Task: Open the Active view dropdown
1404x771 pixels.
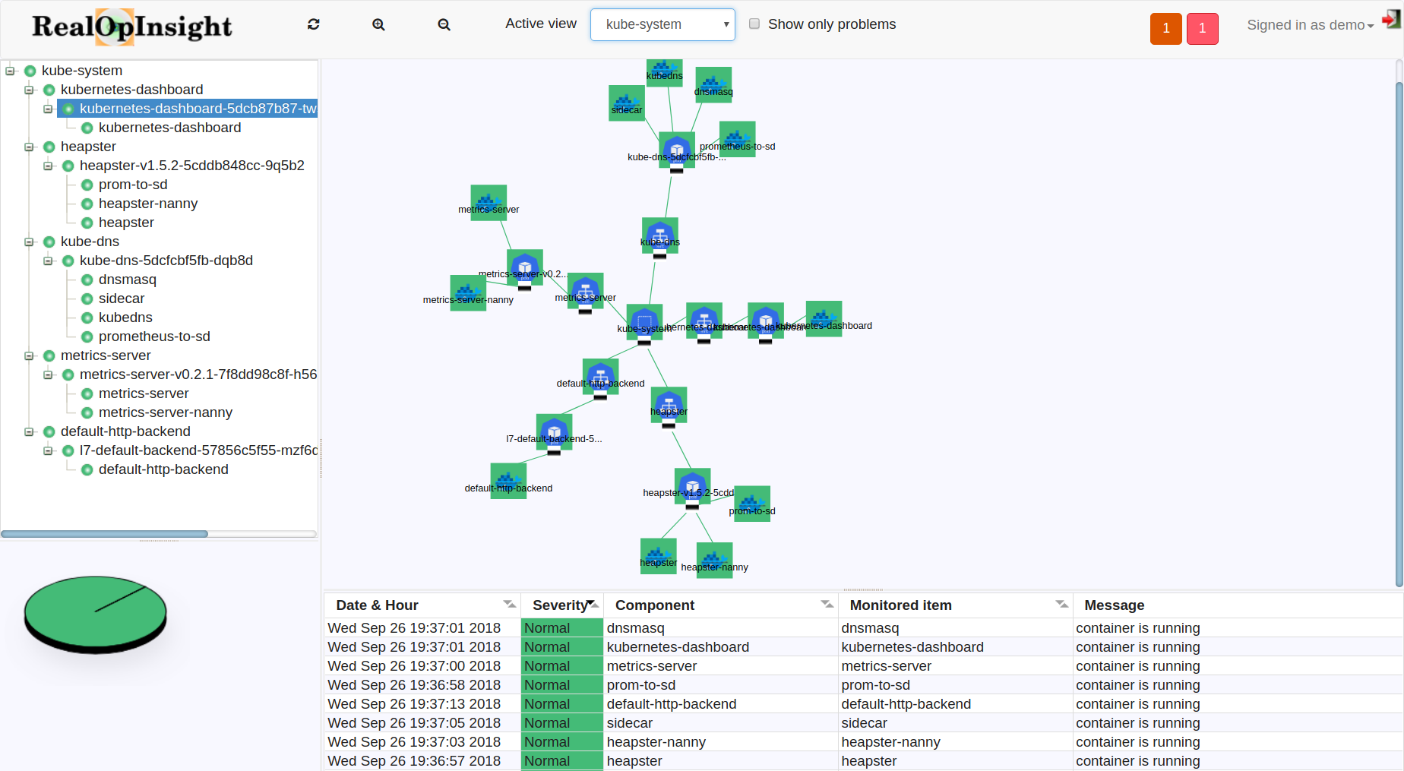Action: [x=662, y=24]
